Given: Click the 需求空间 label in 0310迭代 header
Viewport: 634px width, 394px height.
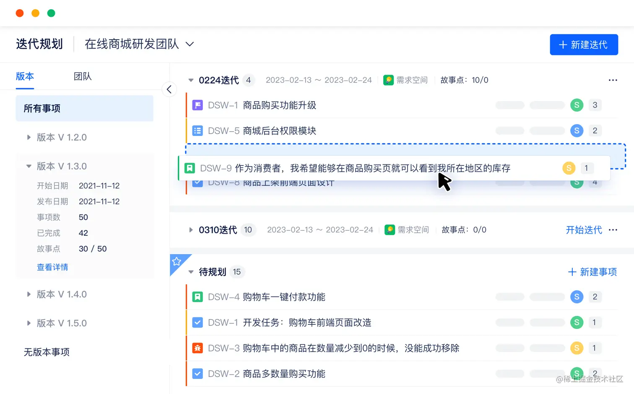Looking at the screenshot, I should (x=413, y=230).
